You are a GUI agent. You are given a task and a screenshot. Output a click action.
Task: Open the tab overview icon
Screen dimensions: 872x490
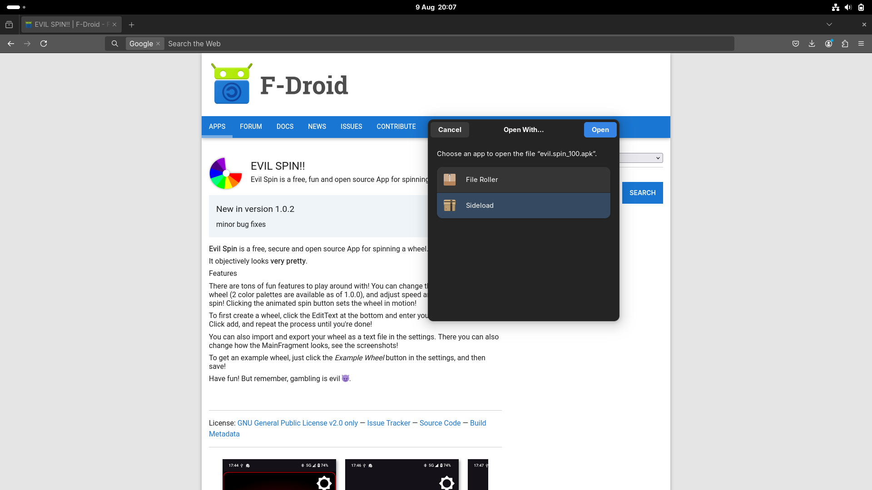pyautogui.click(x=9, y=24)
